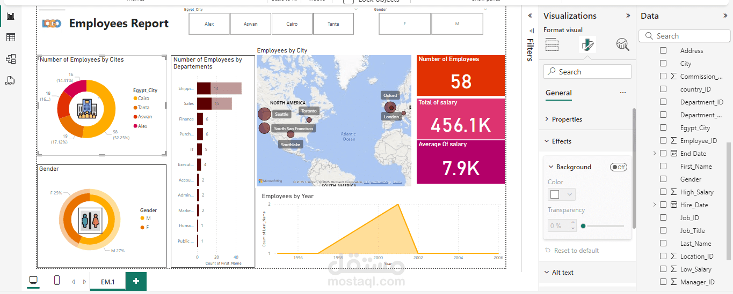Select the Build visual icon
Image resolution: width=733 pixels, height=294 pixels.
552,44
